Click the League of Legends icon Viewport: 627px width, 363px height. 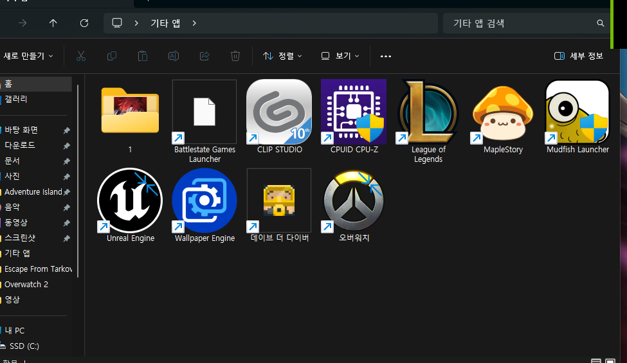click(428, 112)
